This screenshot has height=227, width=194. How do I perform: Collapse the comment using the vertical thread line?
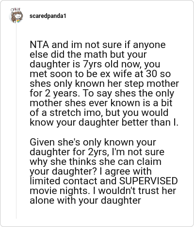(16, 121)
